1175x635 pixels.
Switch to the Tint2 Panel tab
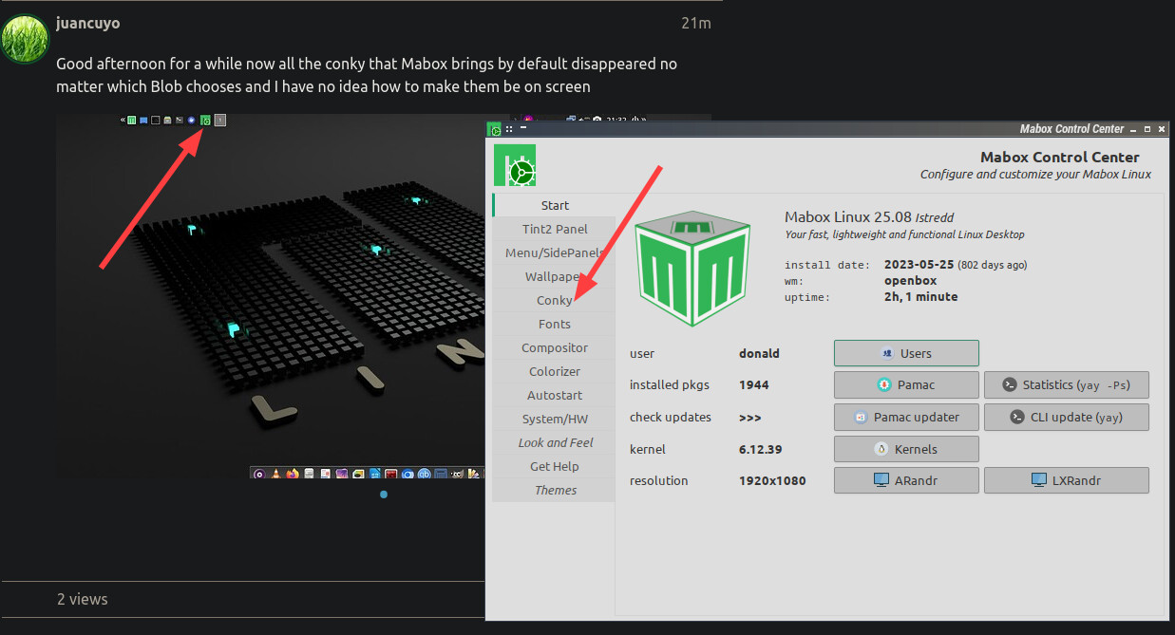[x=554, y=229]
